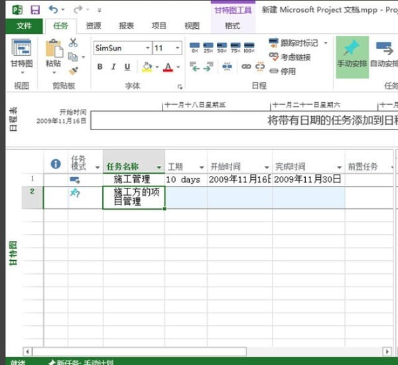Switch to the 资源 ribbon tab
Screen dimensions: 398x365
pyautogui.click(x=94, y=26)
